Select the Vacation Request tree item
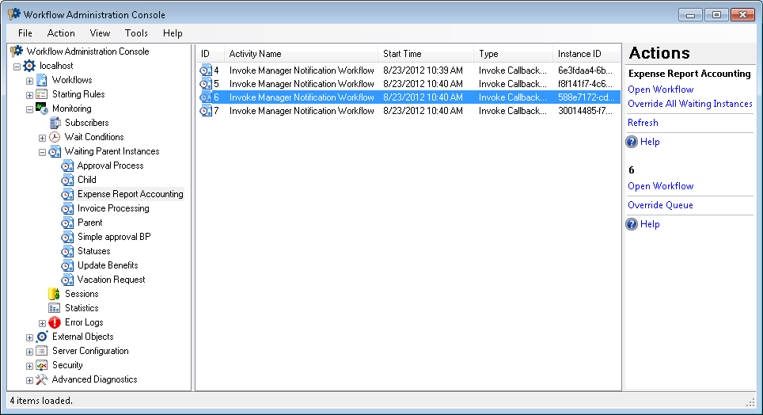Viewport: 763px width, 415px height. pos(111,280)
